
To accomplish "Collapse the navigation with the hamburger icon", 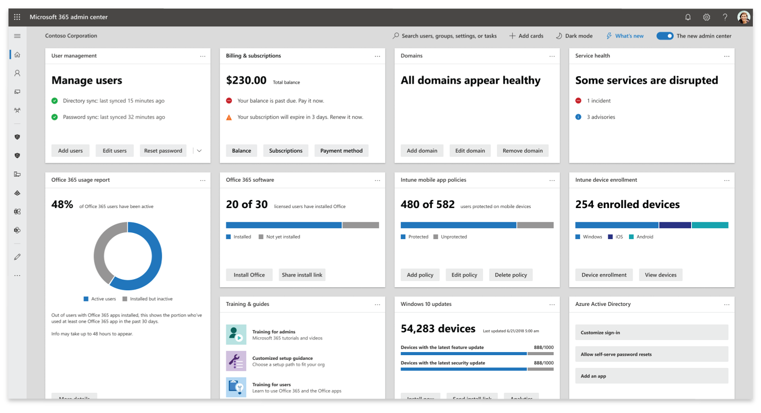I will click(17, 36).
